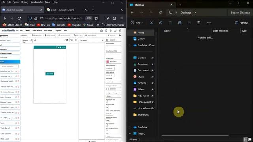Open Align Horizontal dropdown

(110, 69)
